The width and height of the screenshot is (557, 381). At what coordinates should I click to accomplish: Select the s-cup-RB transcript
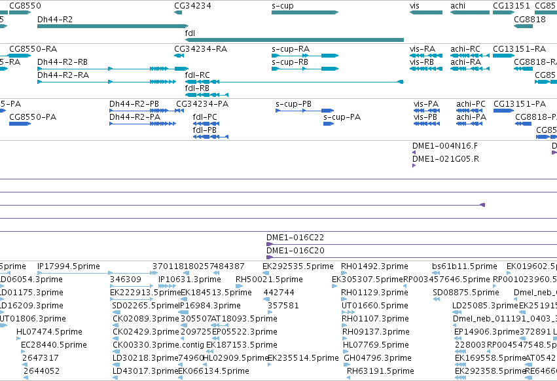(290, 62)
